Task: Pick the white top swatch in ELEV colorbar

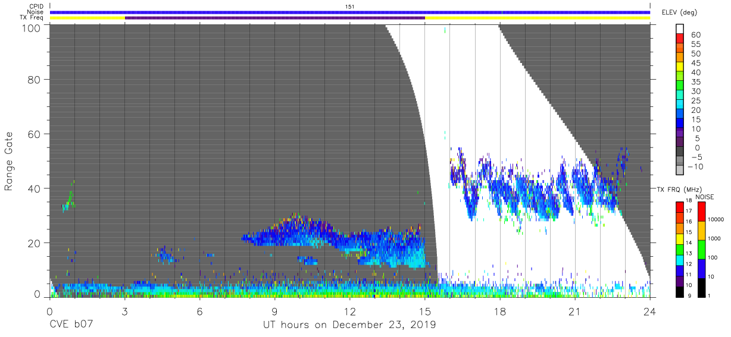Action: 680,29
